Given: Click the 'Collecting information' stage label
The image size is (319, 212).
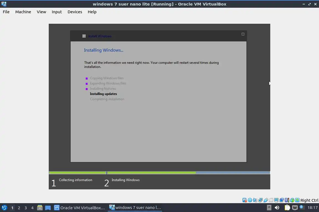Looking at the screenshot, I should 76,180.
